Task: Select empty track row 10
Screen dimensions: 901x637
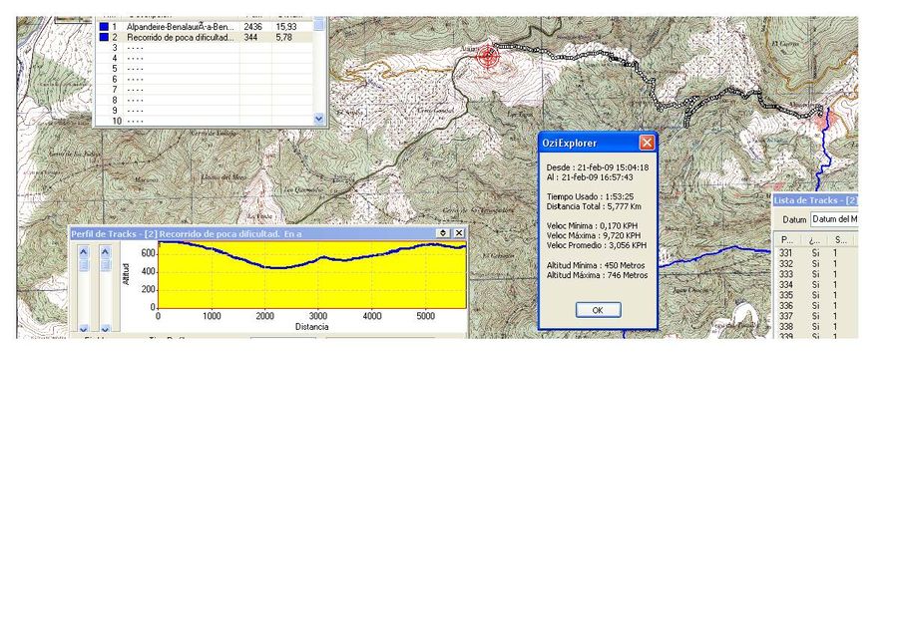Action: click(204, 121)
